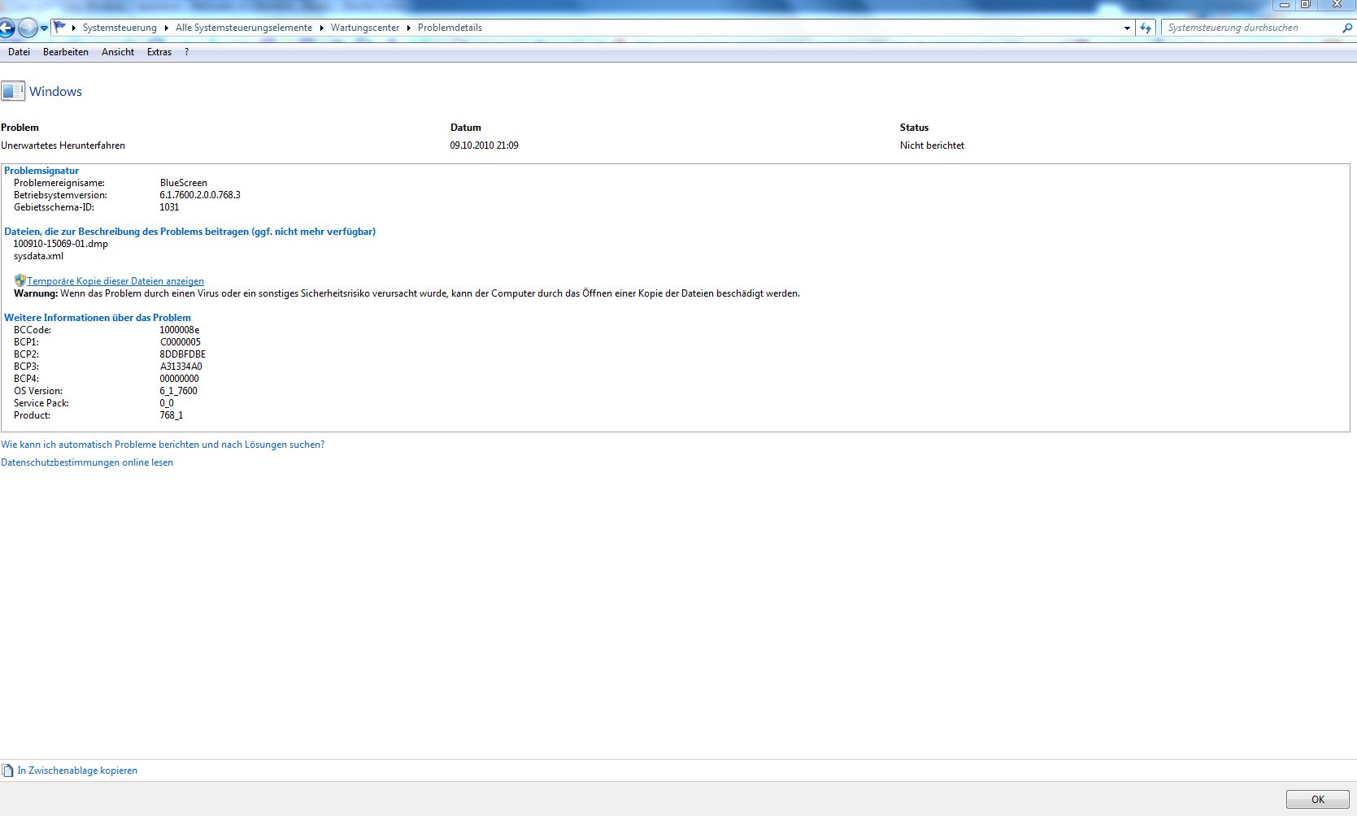Open the ? help menu
Image resolution: width=1357 pixels, height=816 pixels.
coord(186,52)
